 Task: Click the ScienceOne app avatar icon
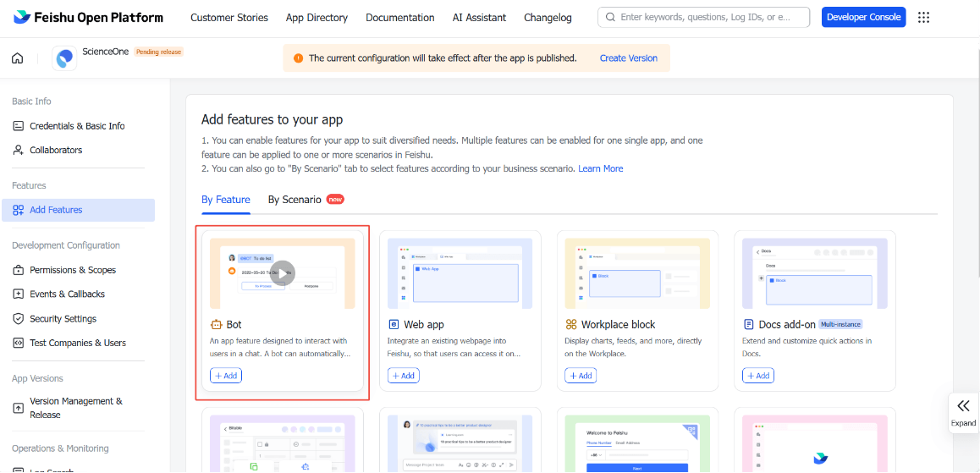(x=64, y=58)
